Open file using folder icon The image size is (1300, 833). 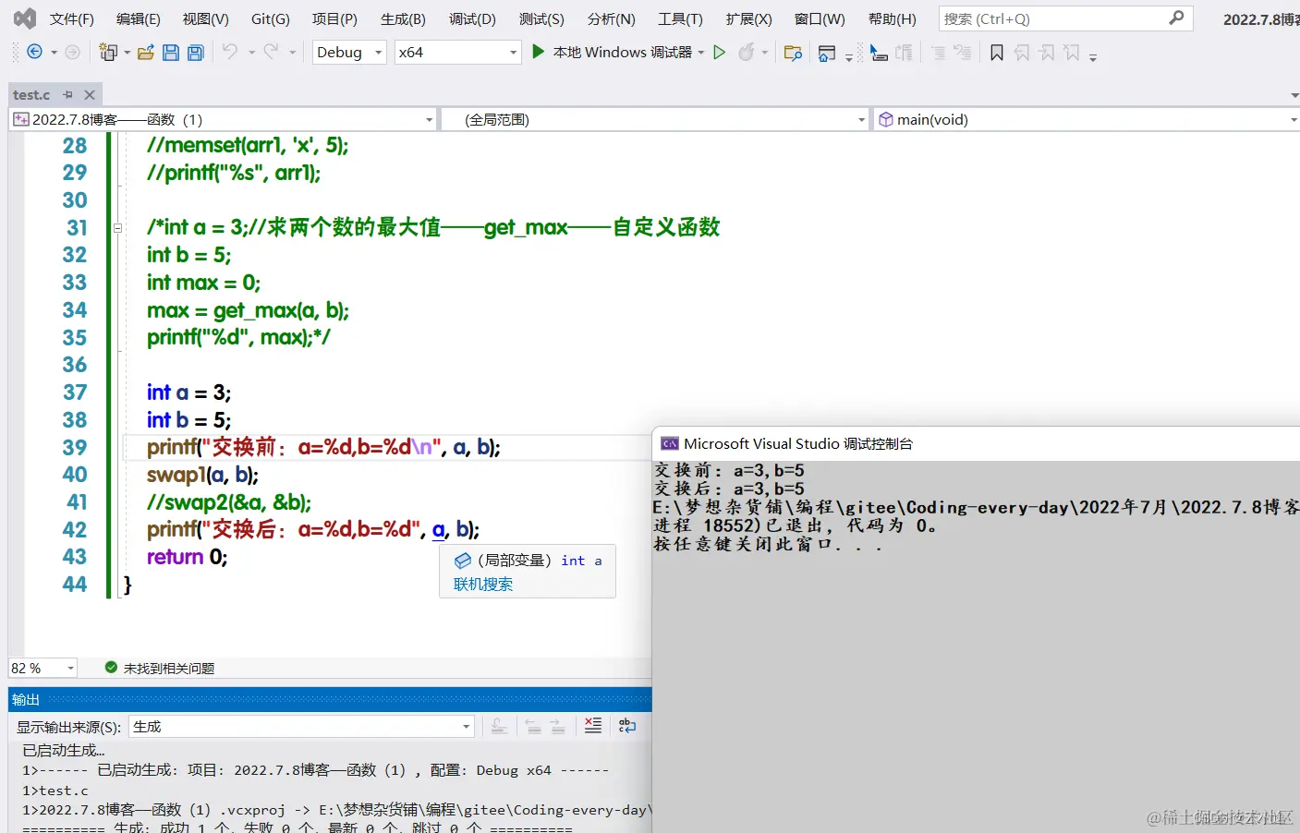(x=145, y=53)
